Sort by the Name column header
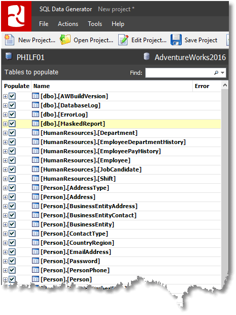 [112, 86]
